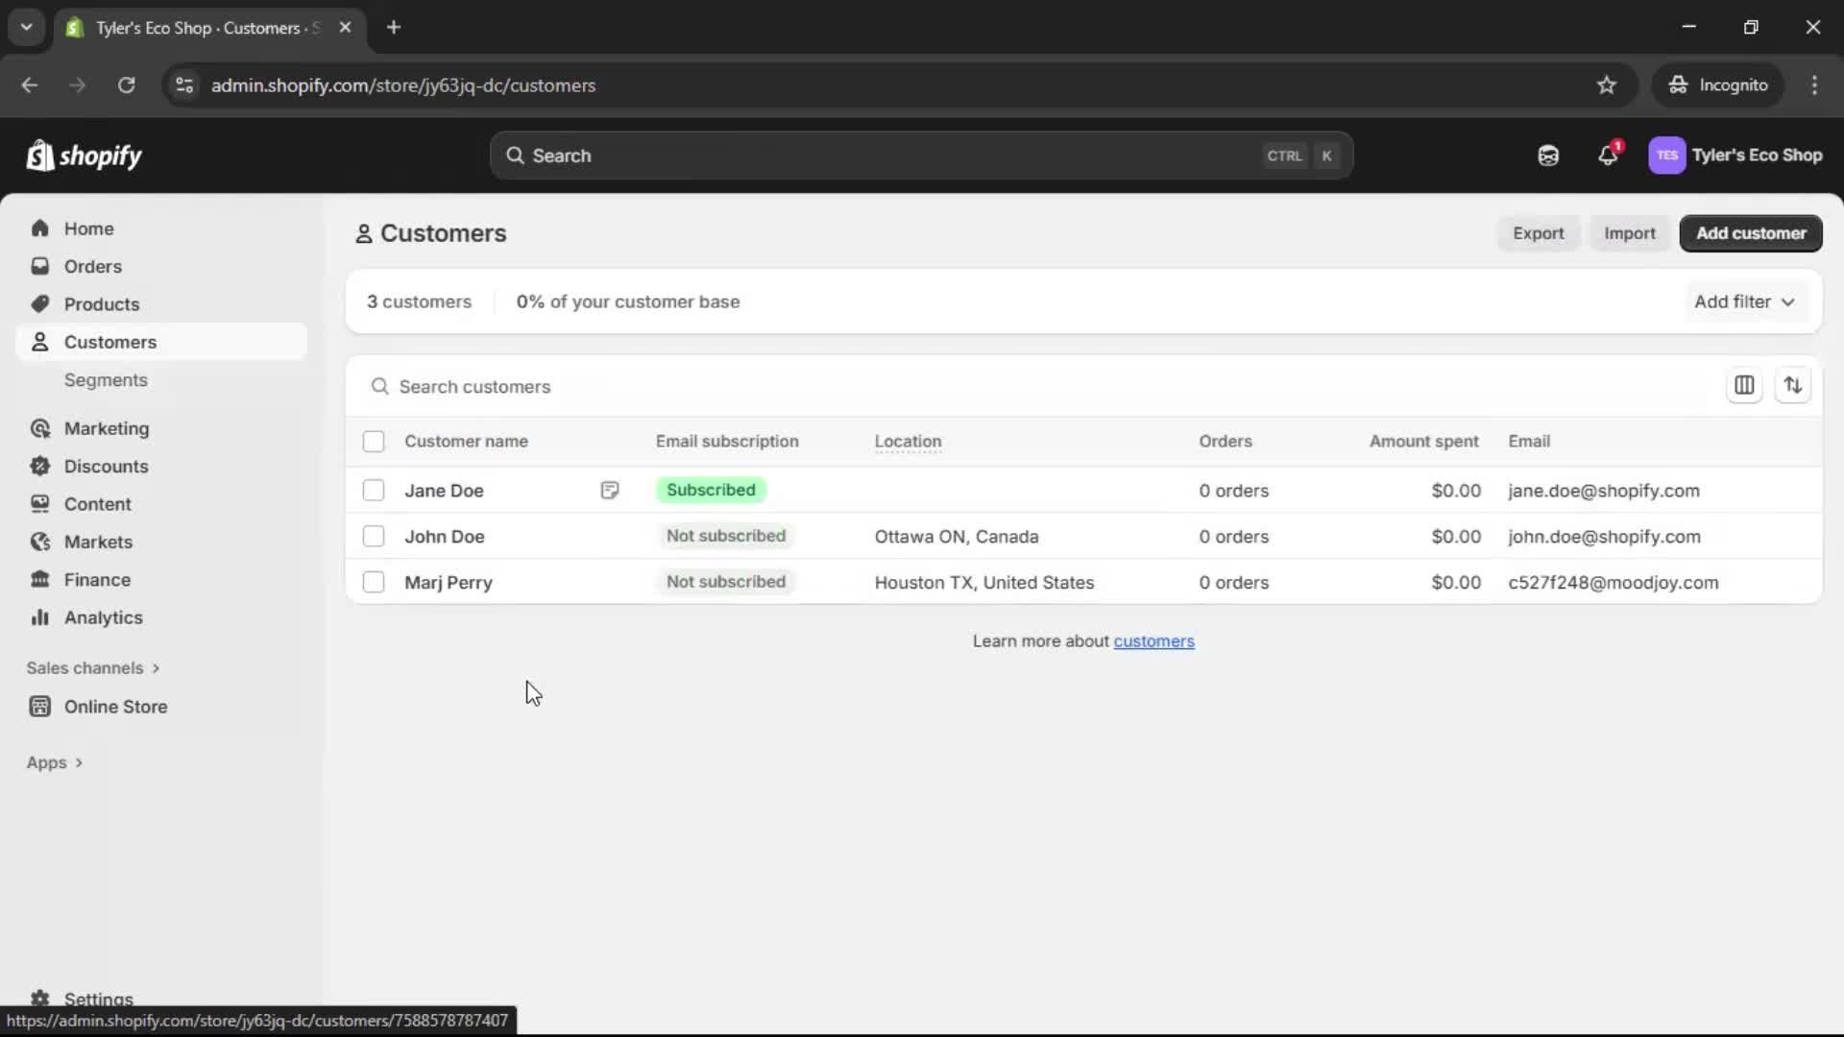
Task: Open the Products section in sidebar
Action: pos(103,303)
